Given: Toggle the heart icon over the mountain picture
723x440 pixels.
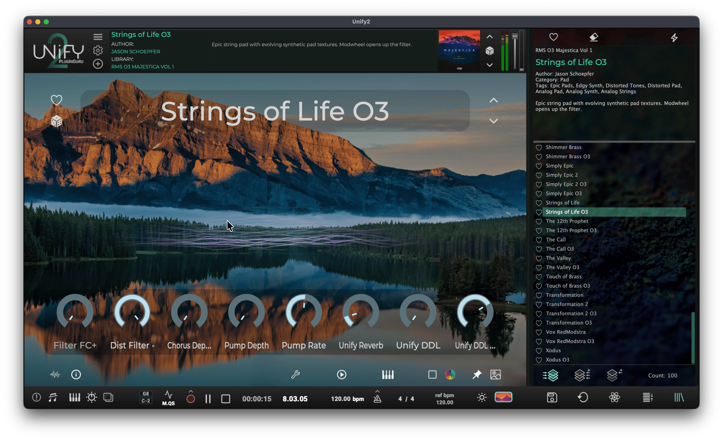Looking at the screenshot, I should coord(56,100).
